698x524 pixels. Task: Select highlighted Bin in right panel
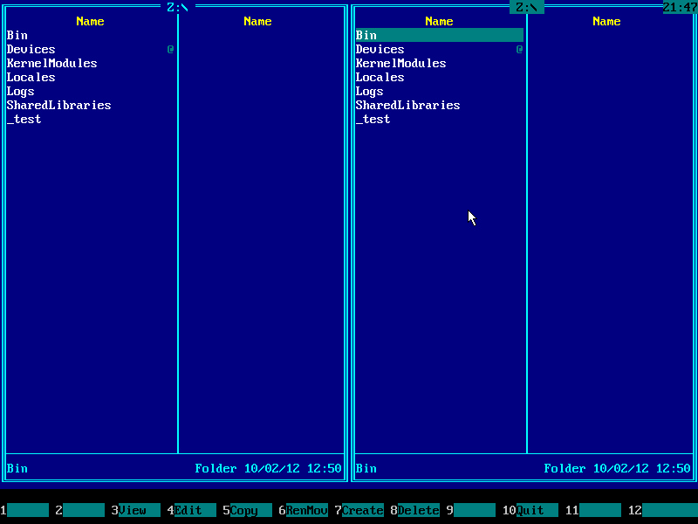440,35
